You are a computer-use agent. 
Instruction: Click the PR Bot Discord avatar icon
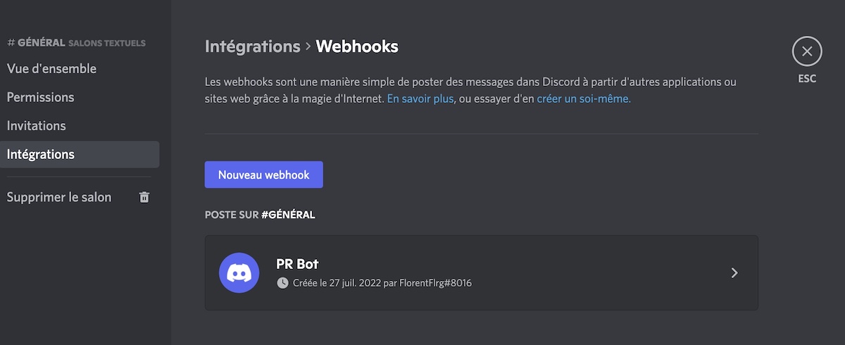tap(239, 272)
